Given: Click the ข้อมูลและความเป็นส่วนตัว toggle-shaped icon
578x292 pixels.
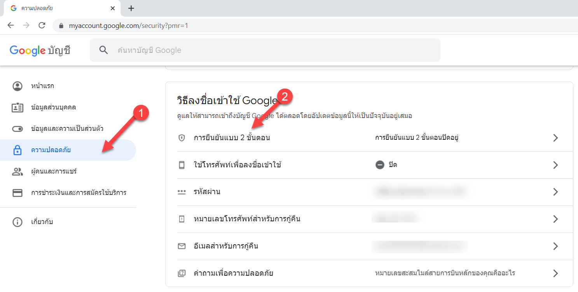Looking at the screenshot, I should (17, 129).
